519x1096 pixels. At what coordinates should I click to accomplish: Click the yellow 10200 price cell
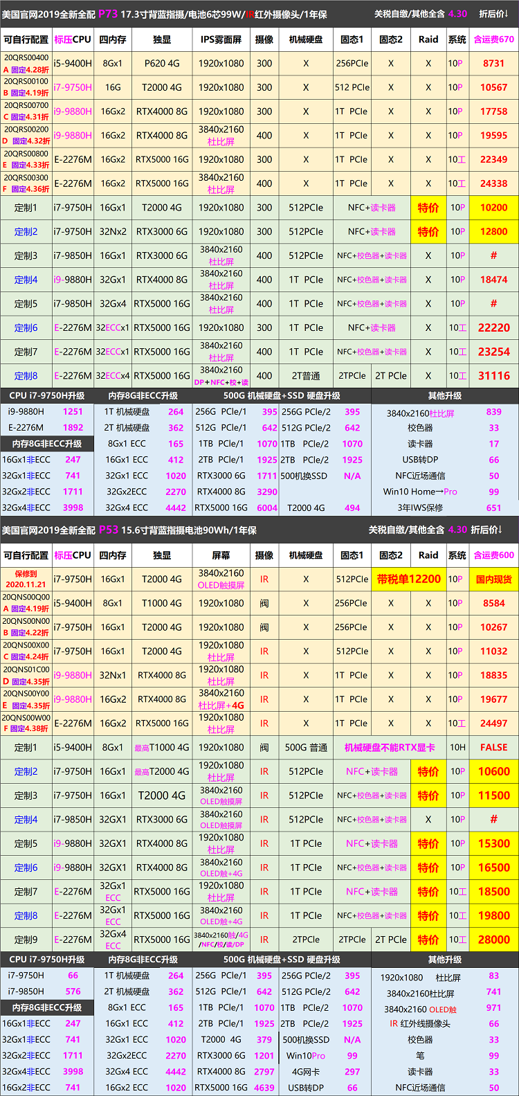(493, 208)
